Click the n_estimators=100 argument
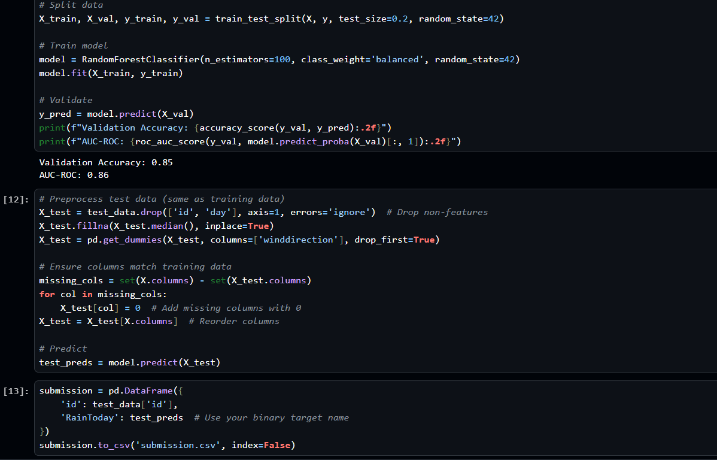 point(247,59)
